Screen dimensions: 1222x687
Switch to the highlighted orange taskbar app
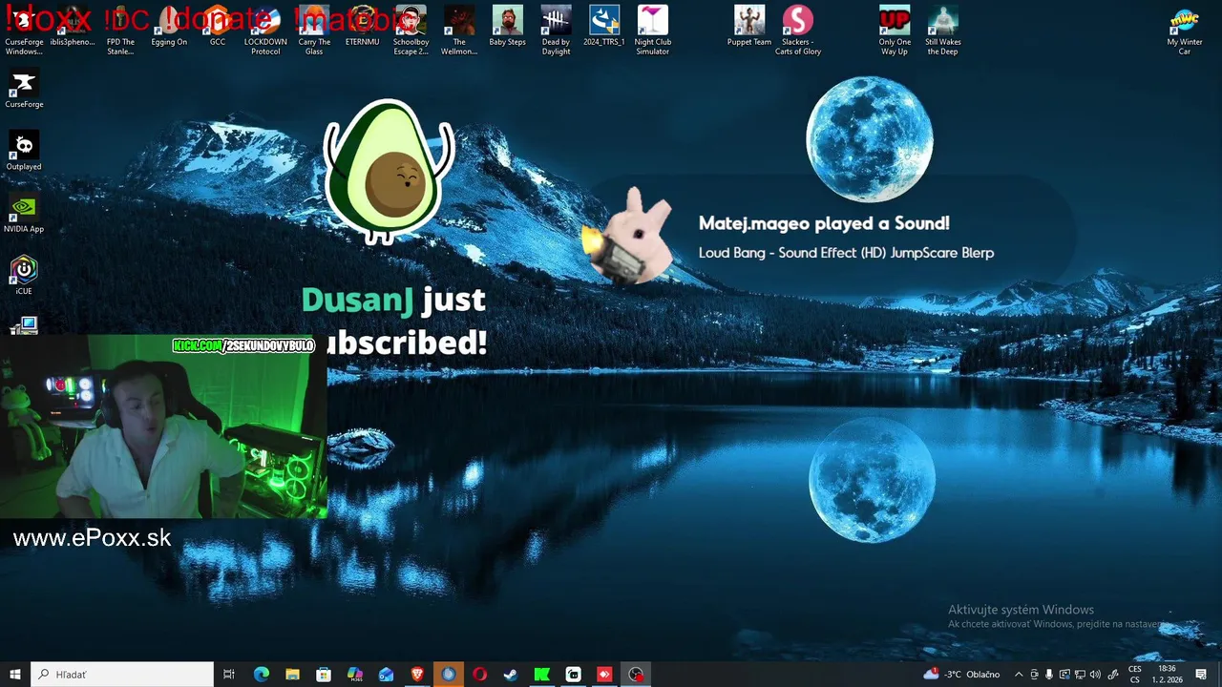pos(448,675)
